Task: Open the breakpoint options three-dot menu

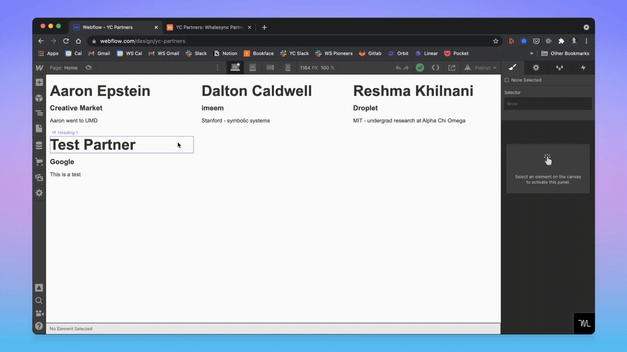Action: point(217,68)
